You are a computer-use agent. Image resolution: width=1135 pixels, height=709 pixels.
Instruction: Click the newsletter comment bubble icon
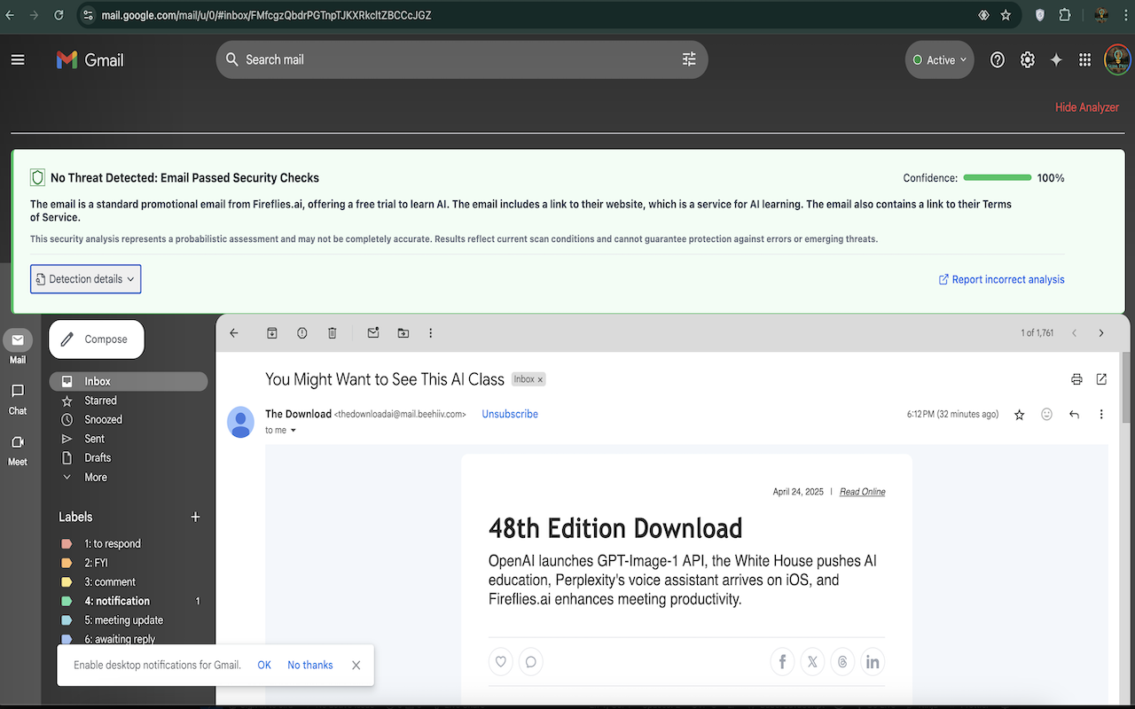(x=530, y=661)
